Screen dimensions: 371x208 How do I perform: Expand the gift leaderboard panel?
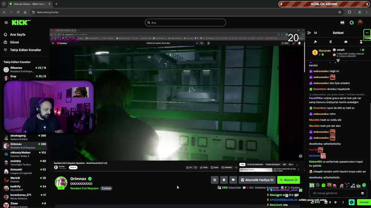pyautogui.click(x=338, y=60)
